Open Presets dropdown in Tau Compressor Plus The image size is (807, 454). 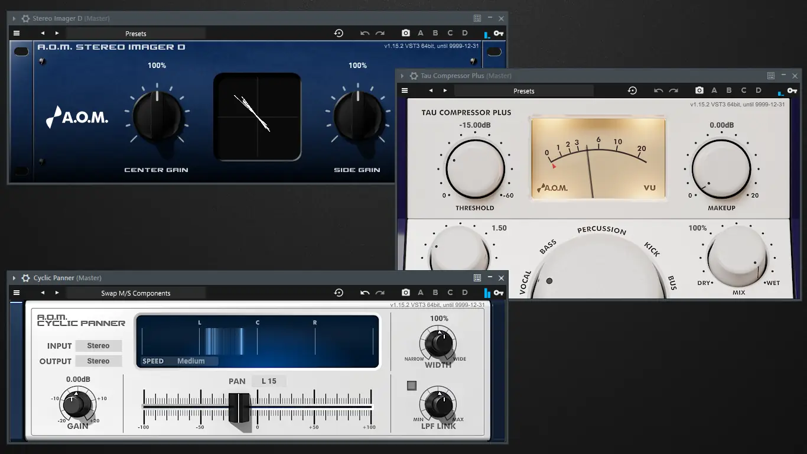(x=524, y=91)
